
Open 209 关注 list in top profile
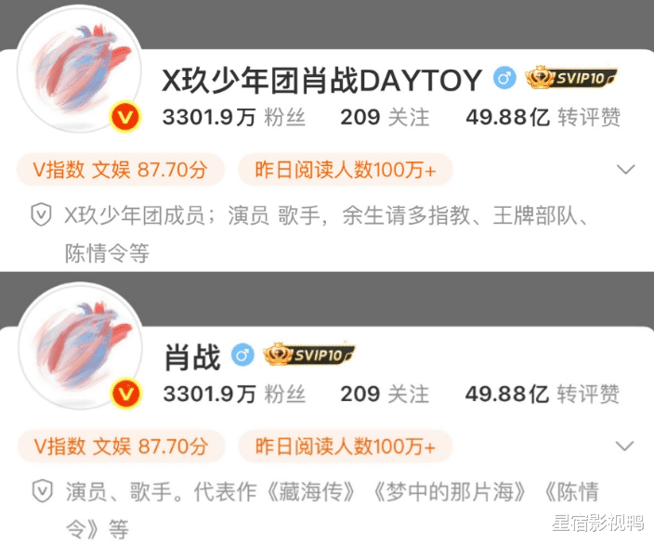point(385,117)
